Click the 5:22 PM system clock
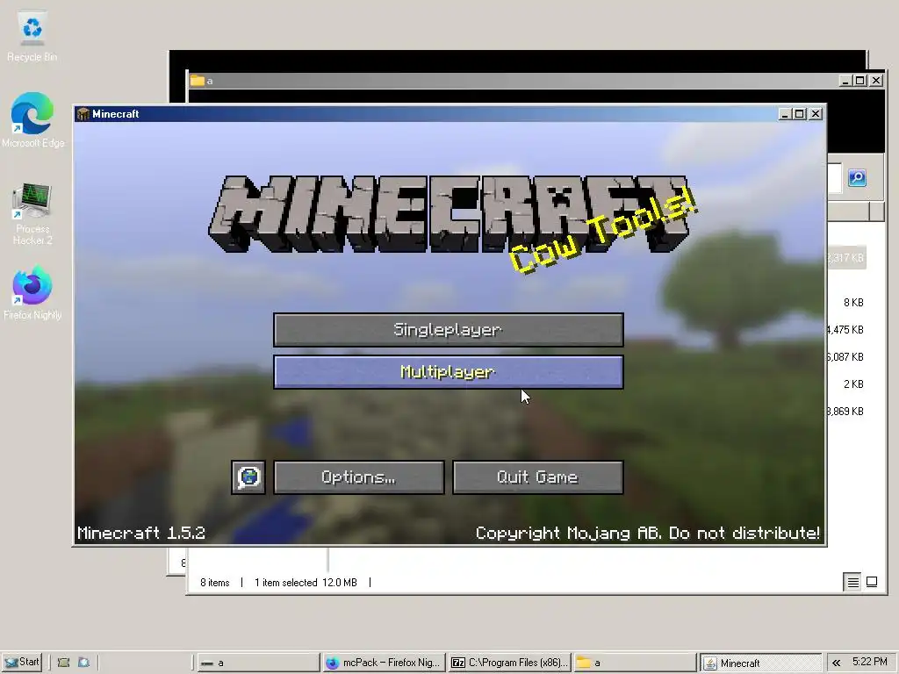899x674 pixels. click(870, 662)
